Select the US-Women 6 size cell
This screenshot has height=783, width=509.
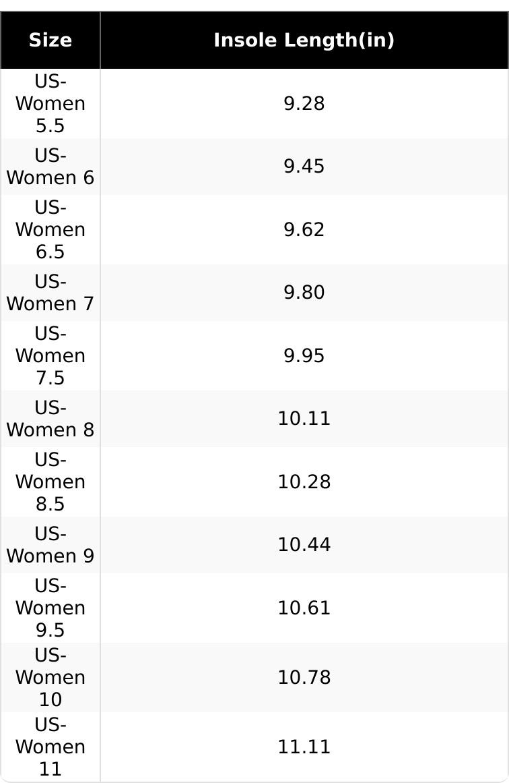pos(50,167)
